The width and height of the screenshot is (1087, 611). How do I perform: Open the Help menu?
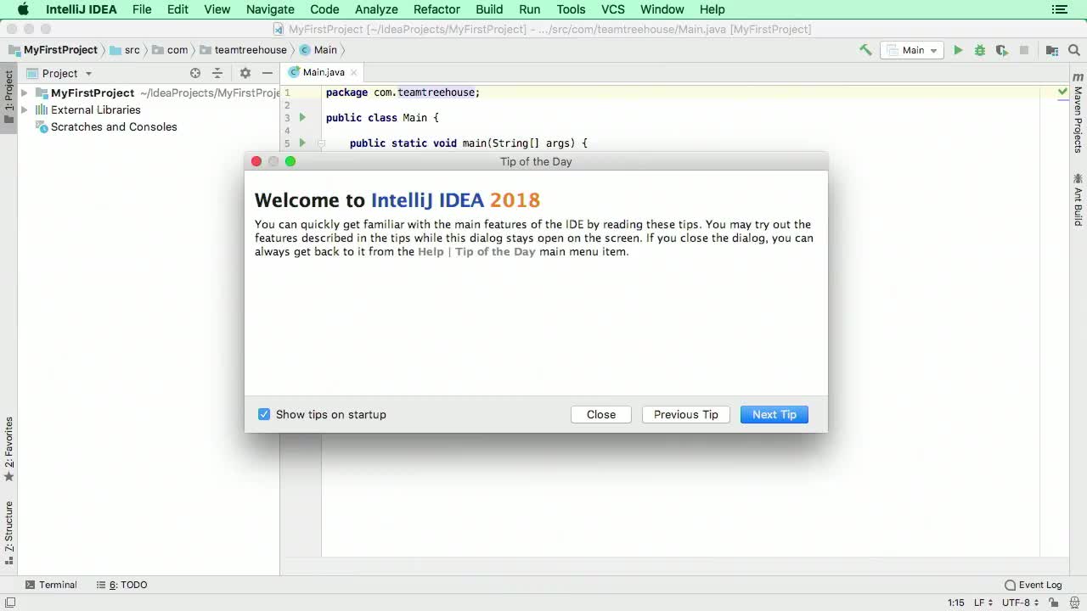(712, 9)
